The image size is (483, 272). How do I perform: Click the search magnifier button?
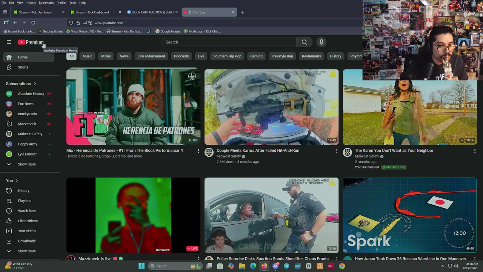coord(304,42)
